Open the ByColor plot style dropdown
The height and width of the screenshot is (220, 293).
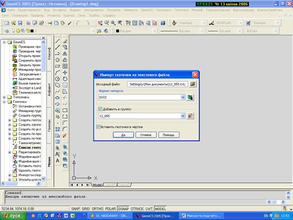click(275, 31)
